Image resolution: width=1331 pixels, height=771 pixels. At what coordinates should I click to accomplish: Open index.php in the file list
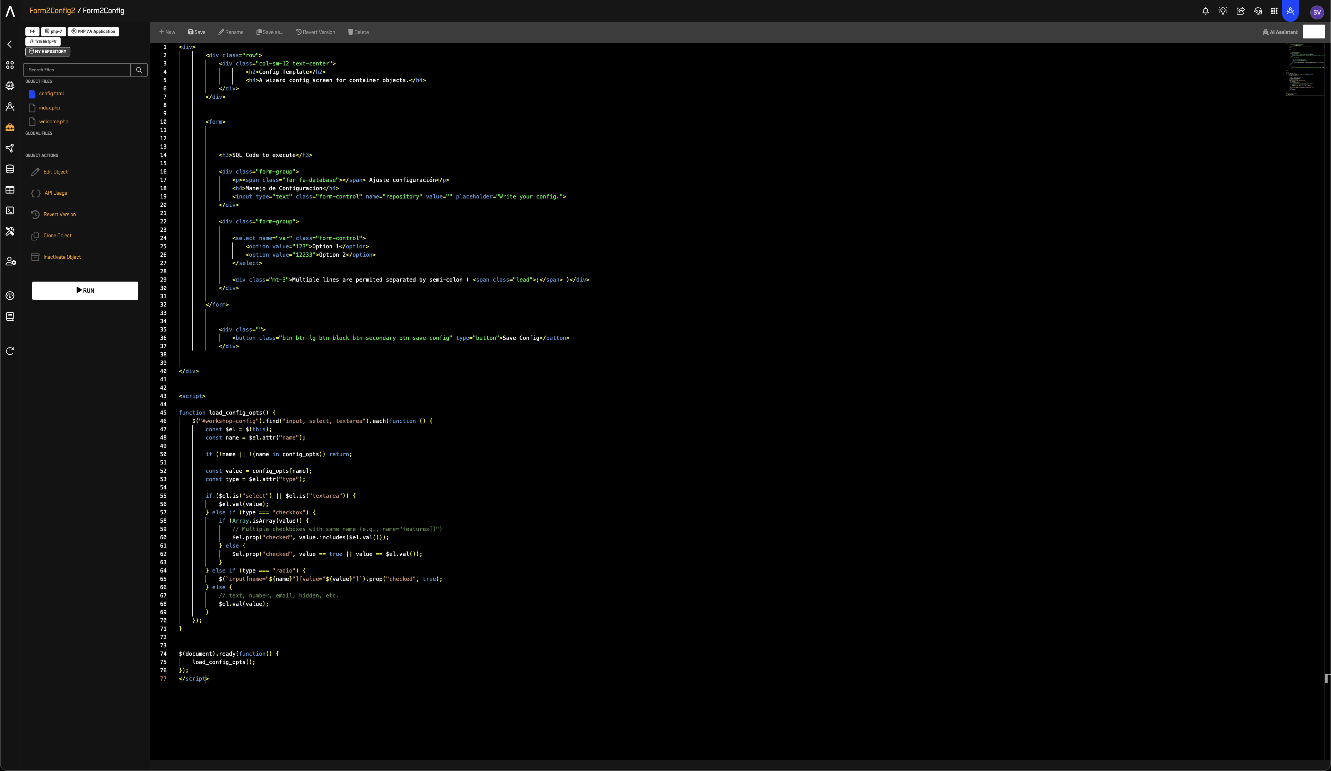(x=50, y=108)
